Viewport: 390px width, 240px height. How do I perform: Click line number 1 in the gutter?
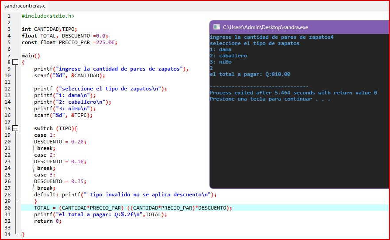pyautogui.click(x=9, y=16)
